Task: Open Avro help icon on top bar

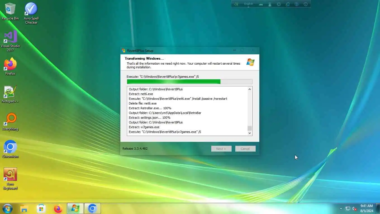Action: click(296, 4)
